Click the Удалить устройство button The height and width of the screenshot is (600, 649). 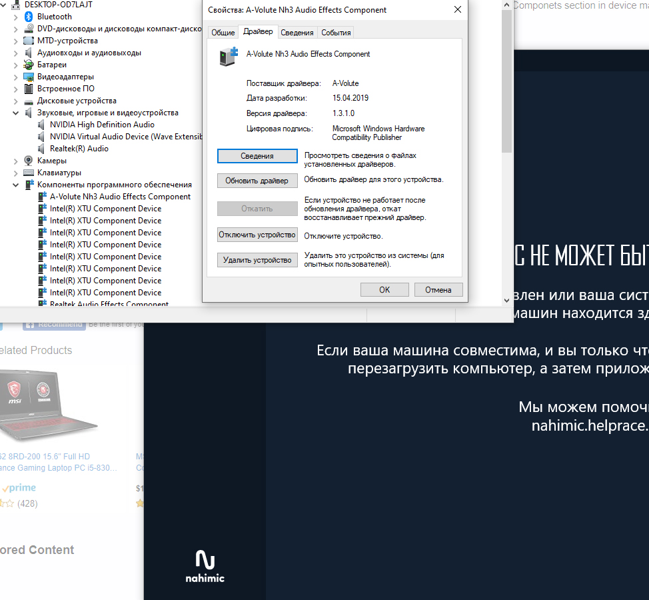tap(257, 260)
